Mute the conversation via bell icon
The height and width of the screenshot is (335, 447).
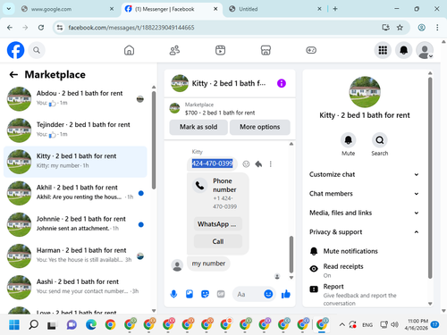point(348,140)
